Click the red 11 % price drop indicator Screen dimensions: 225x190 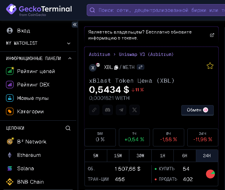(x=138, y=90)
